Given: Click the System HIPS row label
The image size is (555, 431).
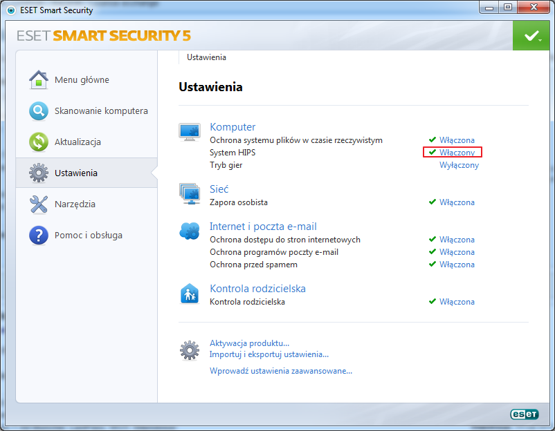Looking at the screenshot, I should (x=233, y=153).
